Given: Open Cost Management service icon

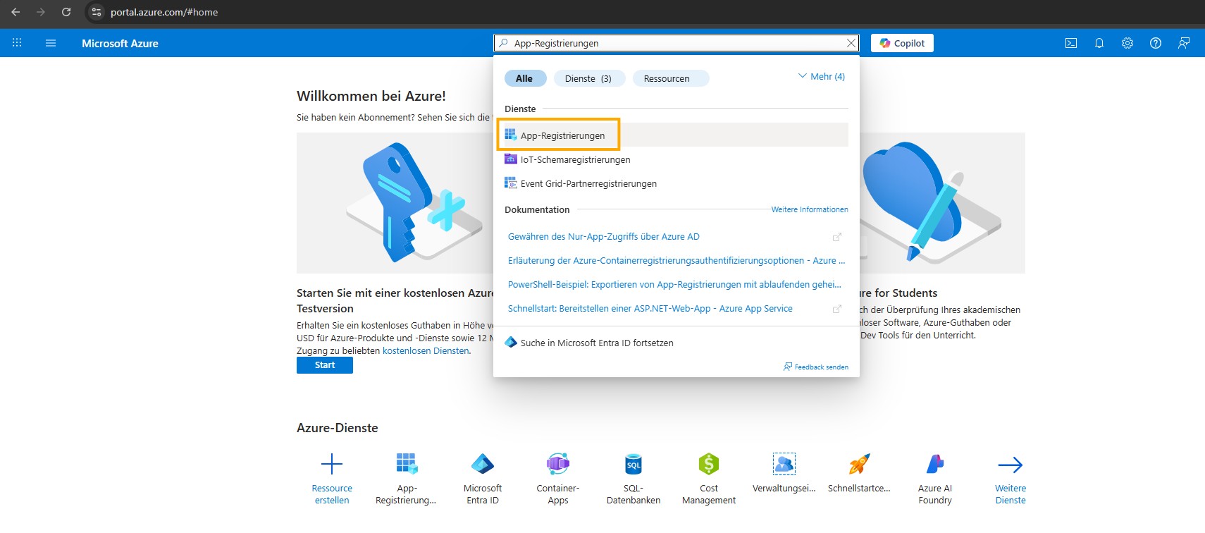Looking at the screenshot, I should tap(709, 464).
